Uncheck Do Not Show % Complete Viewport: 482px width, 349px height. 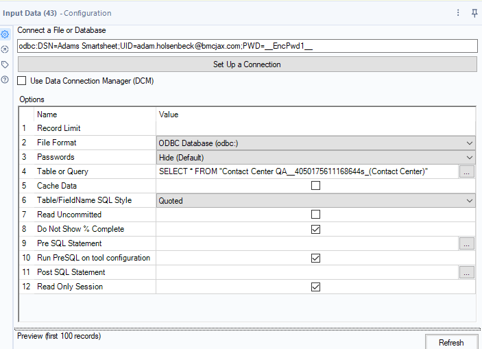click(315, 229)
